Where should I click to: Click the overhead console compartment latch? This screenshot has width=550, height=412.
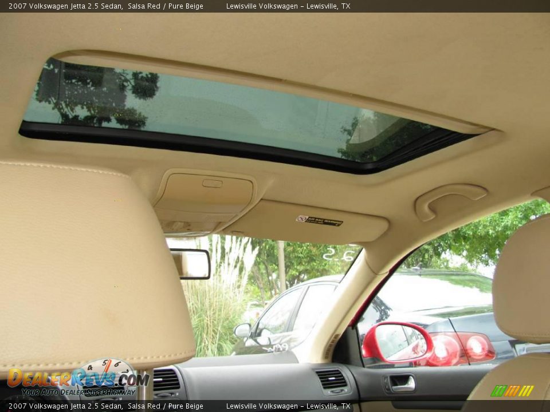212,183
